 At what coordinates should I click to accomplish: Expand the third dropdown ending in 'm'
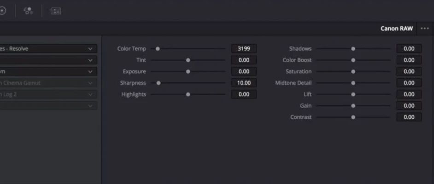click(48, 72)
